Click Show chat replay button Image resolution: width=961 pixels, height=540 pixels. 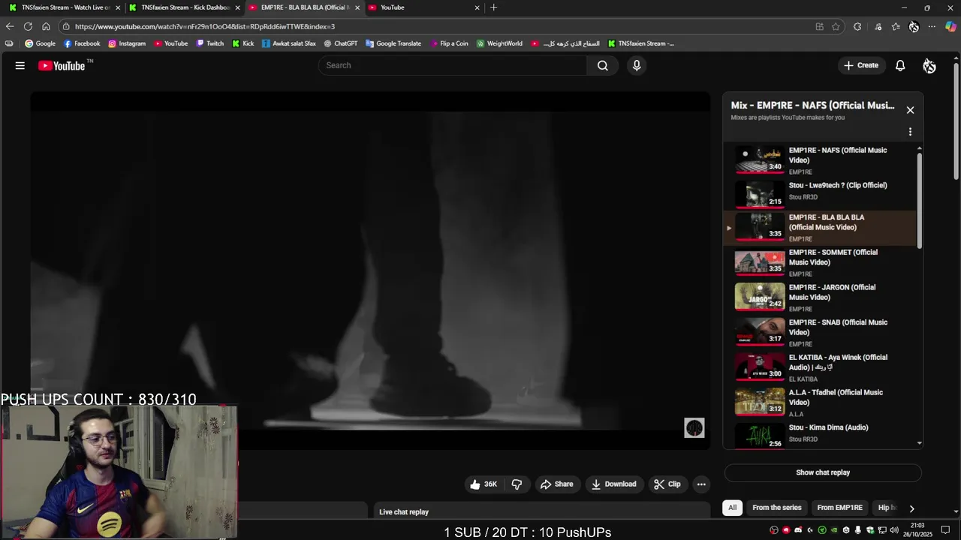point(823,472)
